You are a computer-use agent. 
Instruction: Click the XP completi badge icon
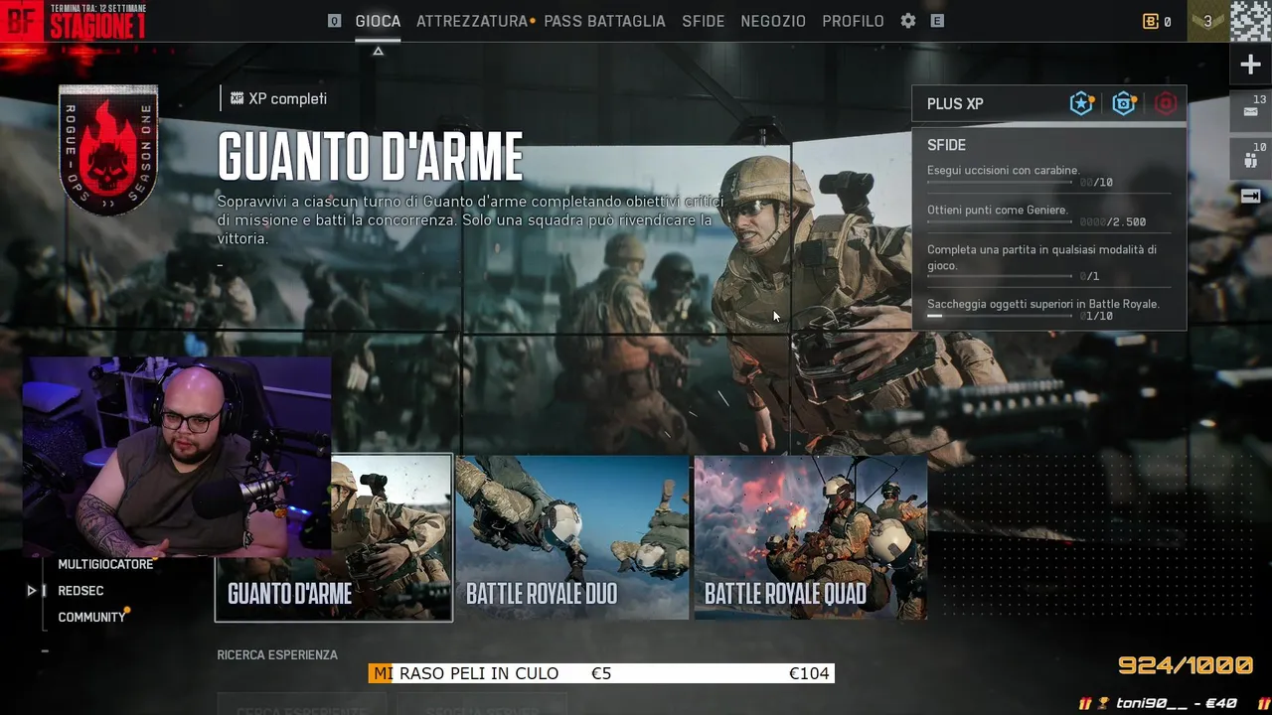point(237,98)
